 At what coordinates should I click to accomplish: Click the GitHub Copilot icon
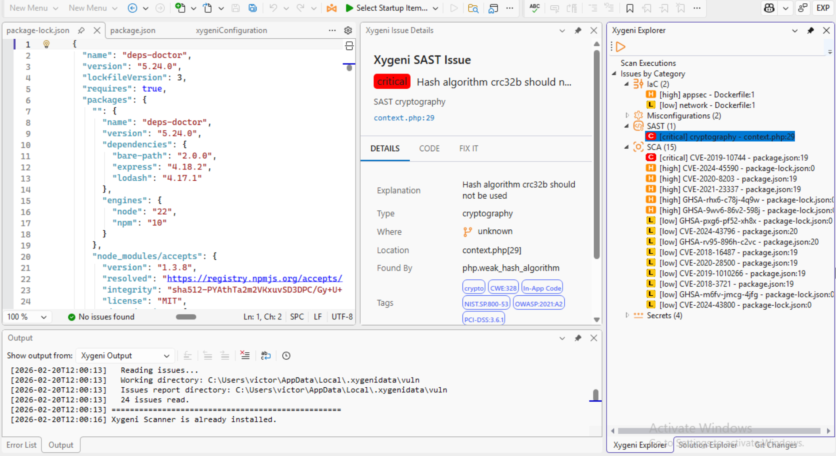point(769,8)
